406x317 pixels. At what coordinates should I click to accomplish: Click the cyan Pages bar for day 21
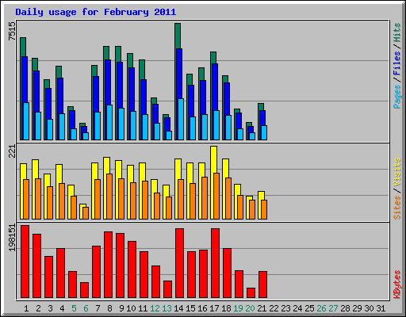264,132
